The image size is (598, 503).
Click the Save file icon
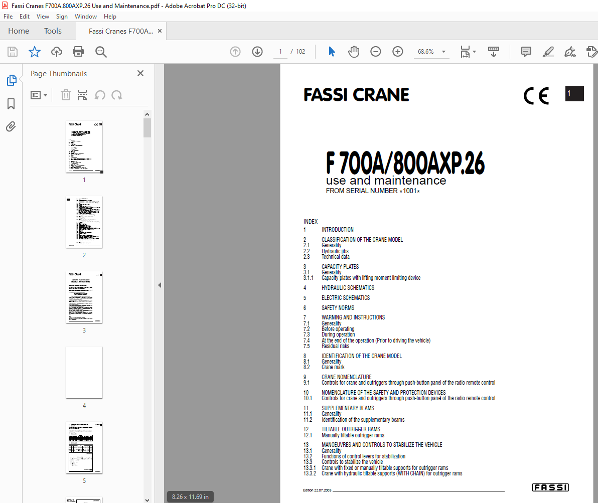pos(13,52)
